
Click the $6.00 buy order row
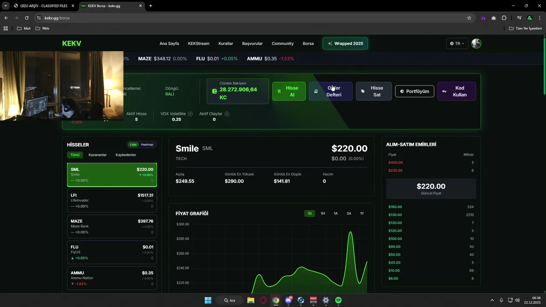click(431, 278)
